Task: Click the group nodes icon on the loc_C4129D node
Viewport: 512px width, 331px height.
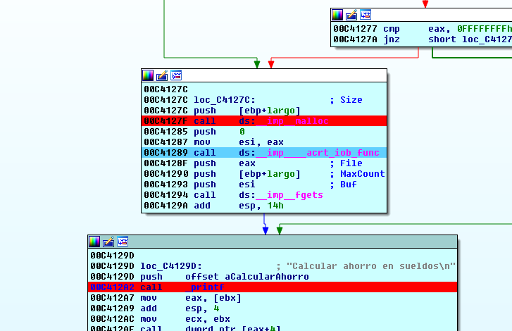Action: click(123, 241)
